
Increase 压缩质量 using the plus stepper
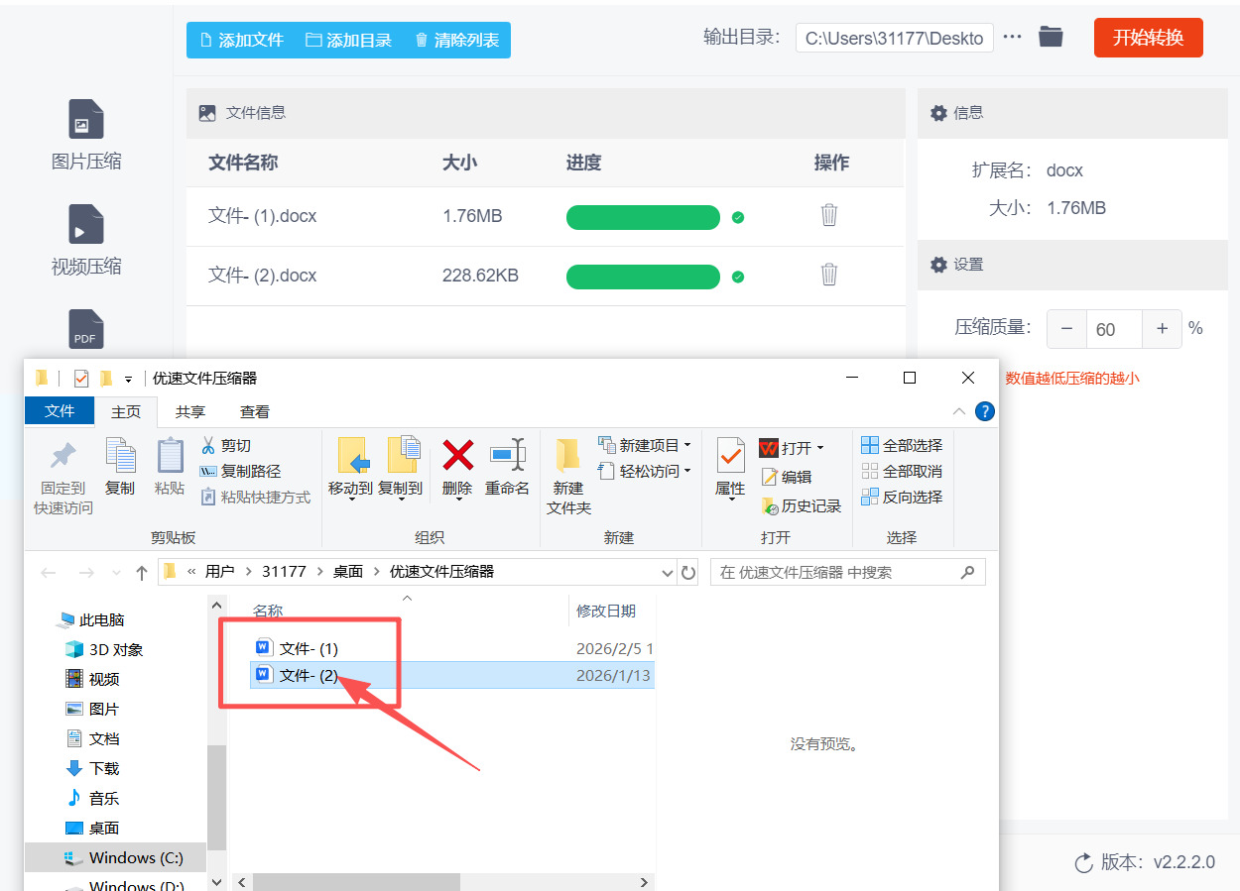tap(1162, 328)
